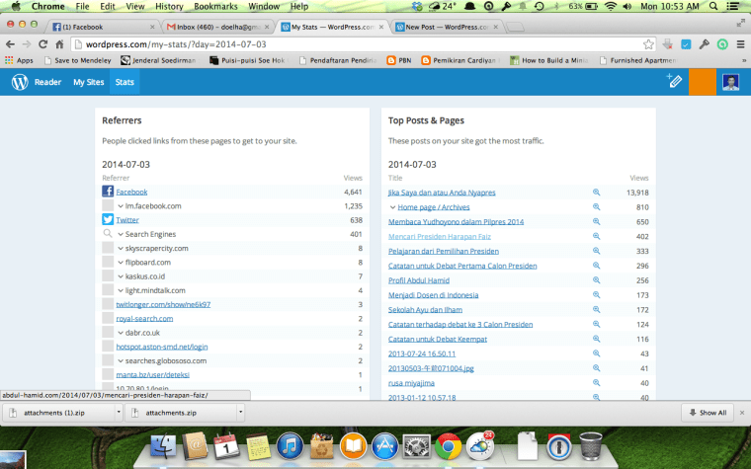This screenshot has height=469, width=751.
Task: Expand the lm.facebook.com referrer row
Action: (121, 205)
